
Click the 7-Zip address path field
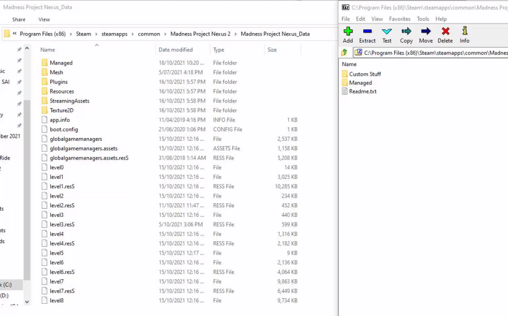pyautogui.click(x=431, y=52)
